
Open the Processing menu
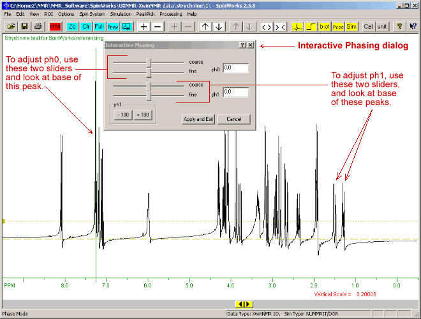[171, 14]
